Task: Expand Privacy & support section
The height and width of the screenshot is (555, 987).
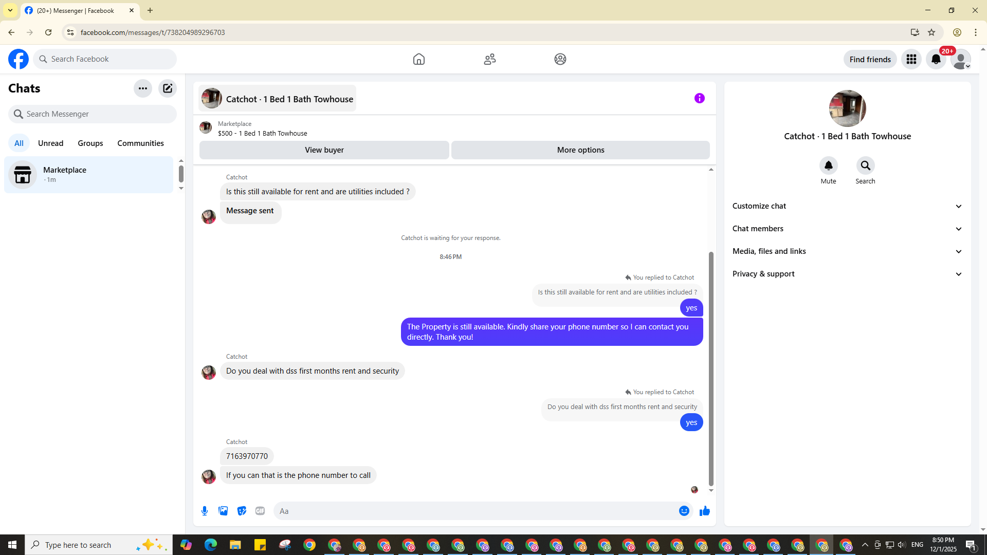Action: pos(847,274)
